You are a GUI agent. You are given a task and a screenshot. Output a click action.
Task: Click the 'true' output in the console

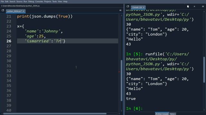(x=131, y=99)
